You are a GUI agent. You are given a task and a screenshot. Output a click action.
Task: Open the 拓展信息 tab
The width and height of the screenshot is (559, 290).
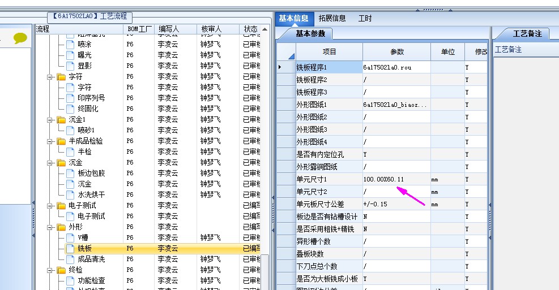pyautogui.click(x=332, y=18)
